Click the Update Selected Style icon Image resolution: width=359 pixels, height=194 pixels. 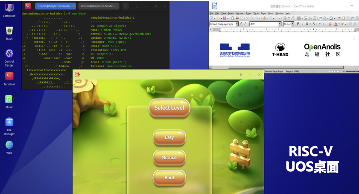[241, 24]
